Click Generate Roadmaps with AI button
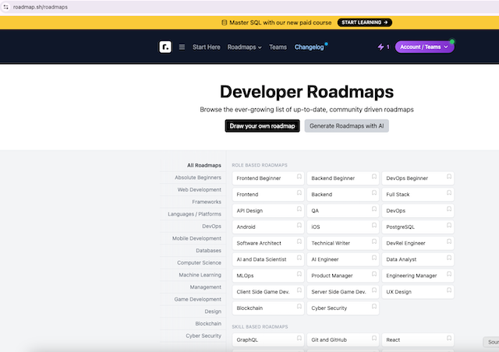This screenshot has height=352, width=499. (346, 126)
